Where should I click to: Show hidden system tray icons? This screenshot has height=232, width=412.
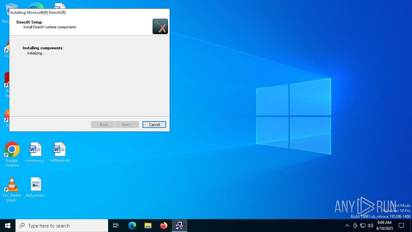(x=347, y=226)
